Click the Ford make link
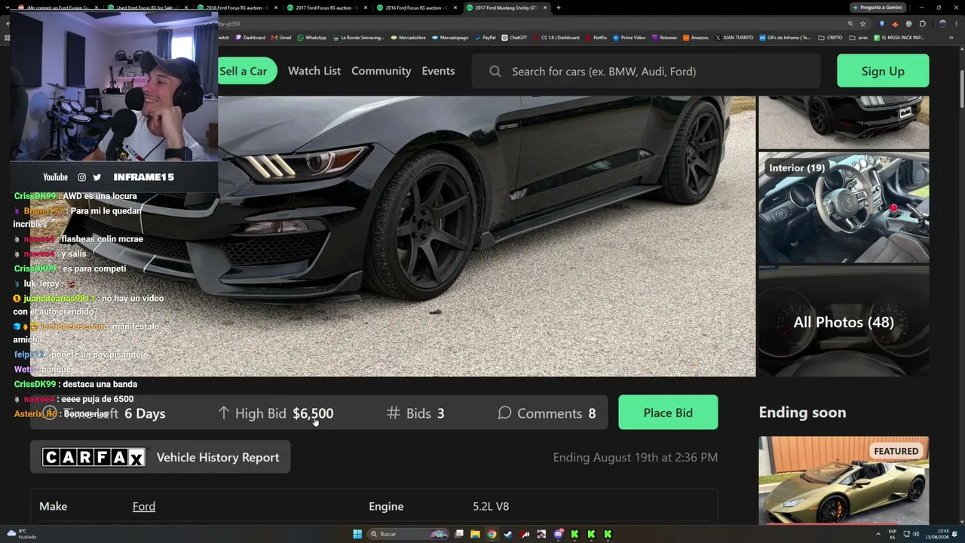 point(144,506)
